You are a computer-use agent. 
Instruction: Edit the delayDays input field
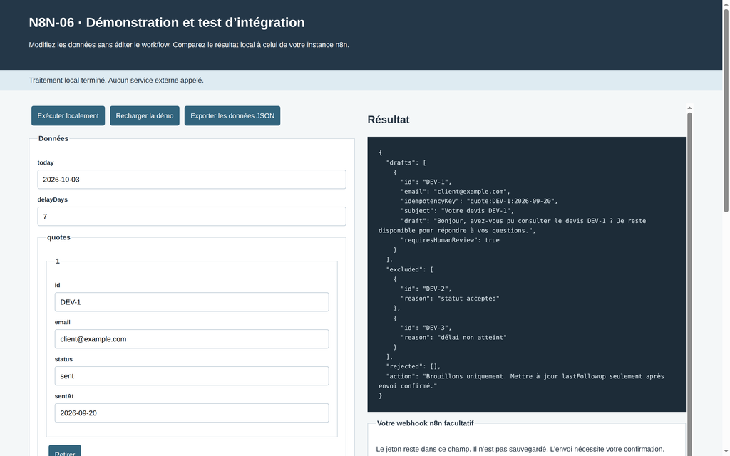point(192,217)
